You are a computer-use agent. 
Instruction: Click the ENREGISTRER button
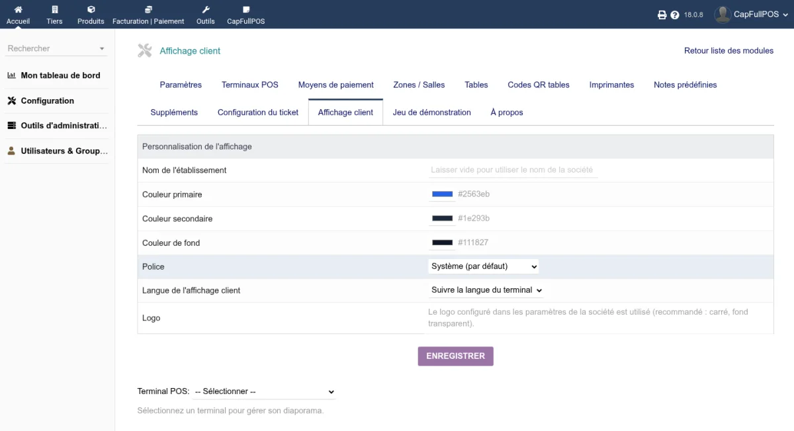[x=455, y=356]
